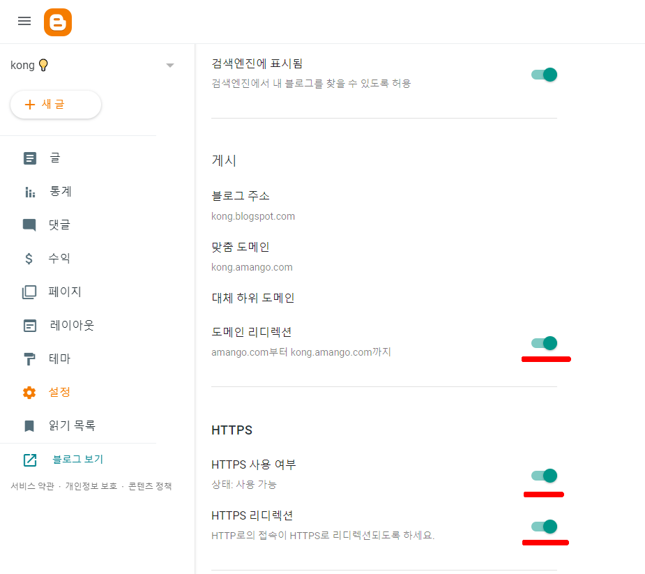Click the HTTPS 리디렉션 label
This screenshot has height=574, width=645.
(252, 515)
